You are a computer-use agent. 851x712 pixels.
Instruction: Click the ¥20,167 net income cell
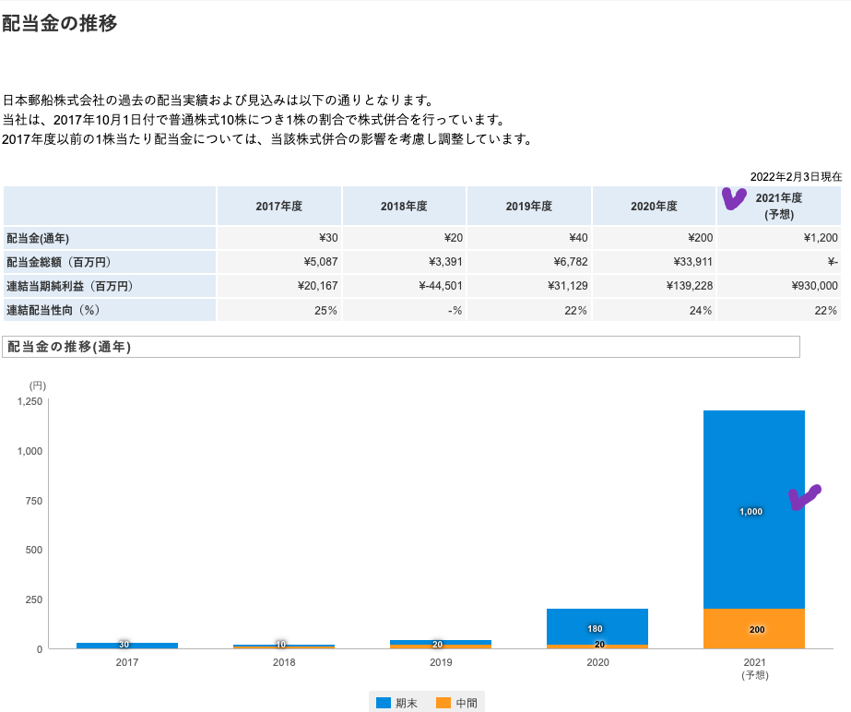[279, 286]
